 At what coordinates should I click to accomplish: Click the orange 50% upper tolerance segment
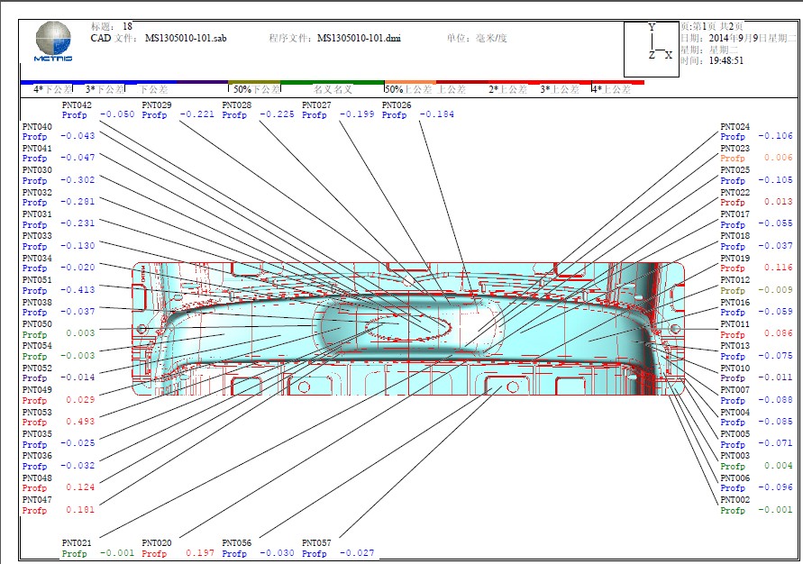410,83
